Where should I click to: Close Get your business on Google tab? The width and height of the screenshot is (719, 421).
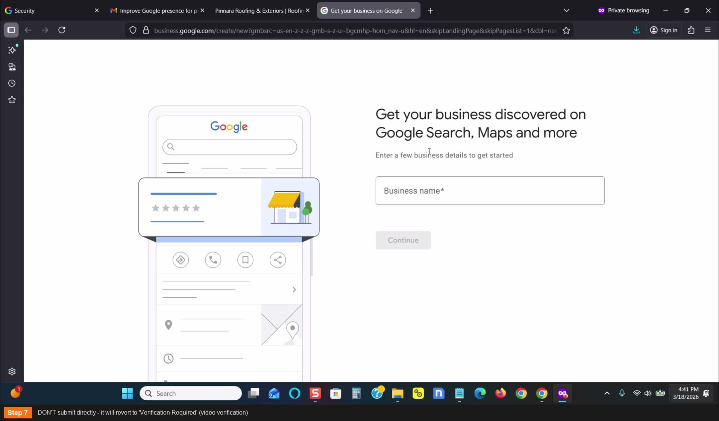[413, 11]
